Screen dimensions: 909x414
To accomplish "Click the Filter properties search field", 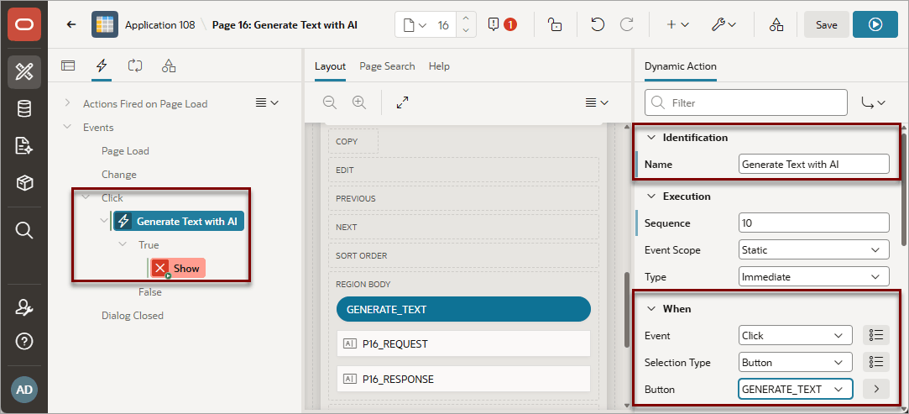I will pyautogui.click(x=746, y=102).
